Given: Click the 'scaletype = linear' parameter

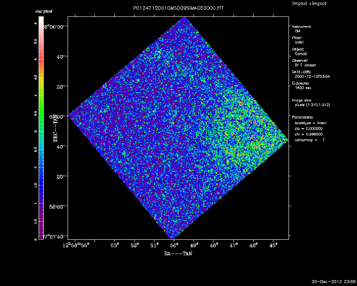Looking at the screenshot, I should click(310, 123).
